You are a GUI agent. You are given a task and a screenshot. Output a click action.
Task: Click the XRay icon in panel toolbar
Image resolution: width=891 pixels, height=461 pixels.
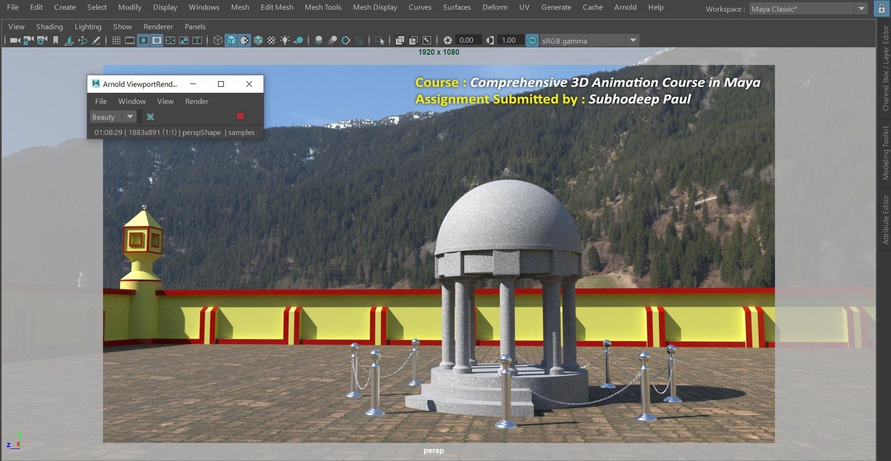click(x=400, y=40)
